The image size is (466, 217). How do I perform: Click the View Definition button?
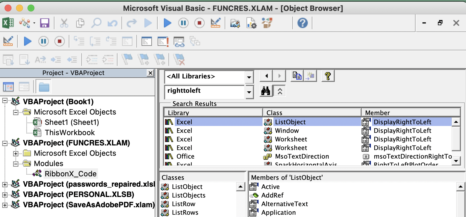coord(310,76)
